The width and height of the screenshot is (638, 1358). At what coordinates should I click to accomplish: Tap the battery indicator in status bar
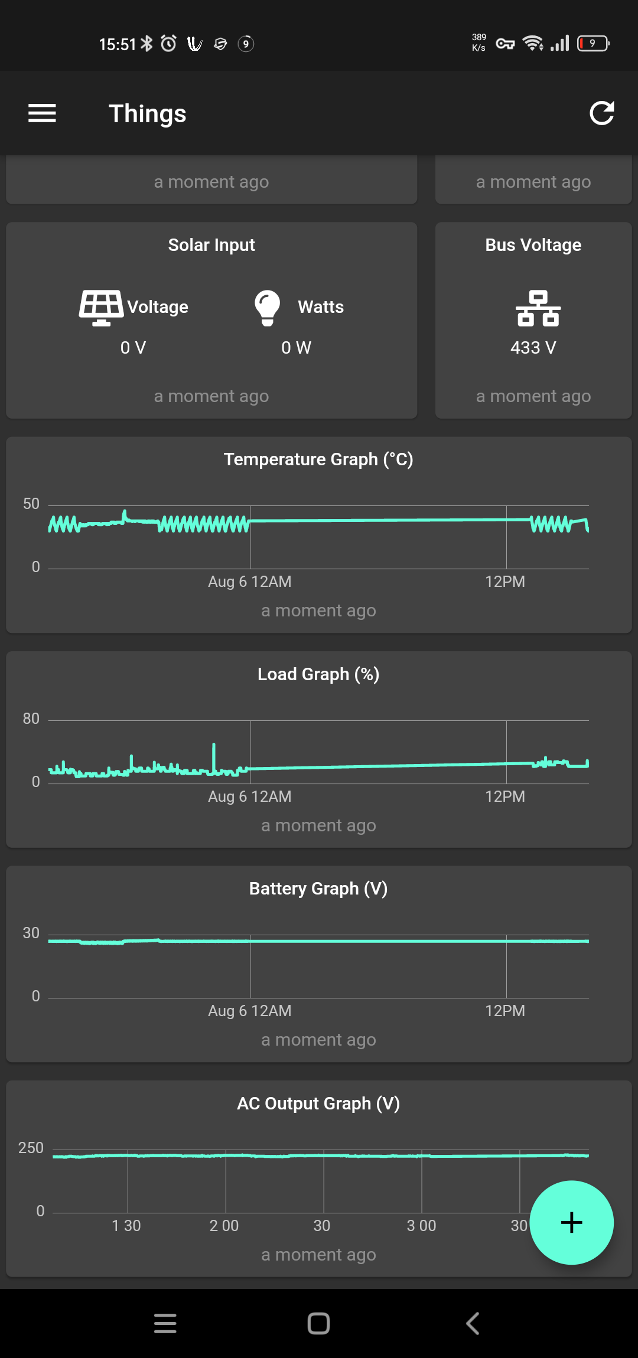(591, 43)
